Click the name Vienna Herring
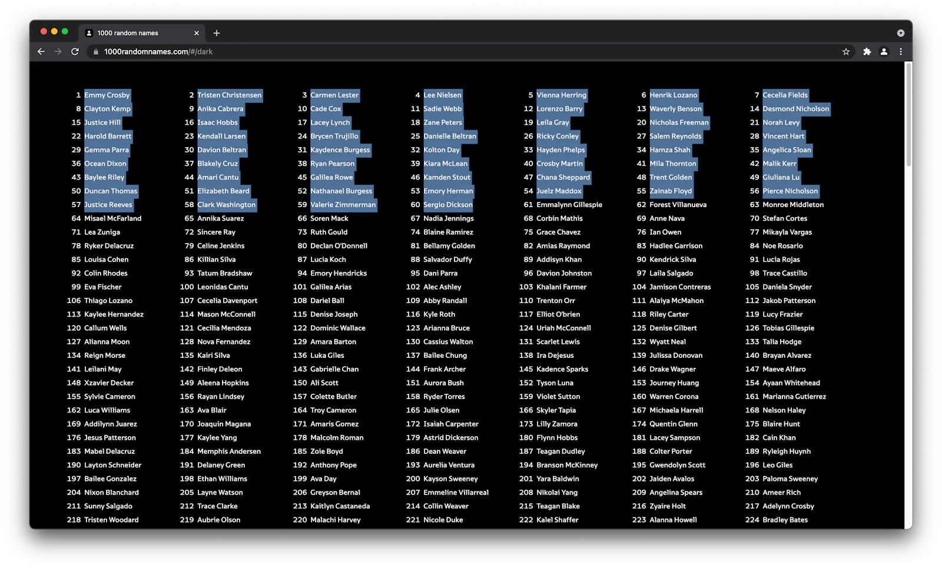The height and width of the screenshot is (568, 942). click(562, 95)
